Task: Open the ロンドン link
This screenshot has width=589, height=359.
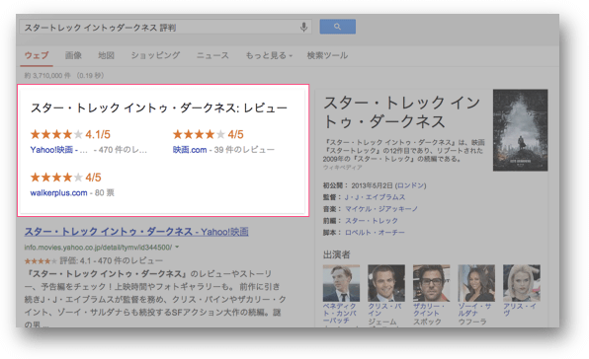Action: coord(411,185)
